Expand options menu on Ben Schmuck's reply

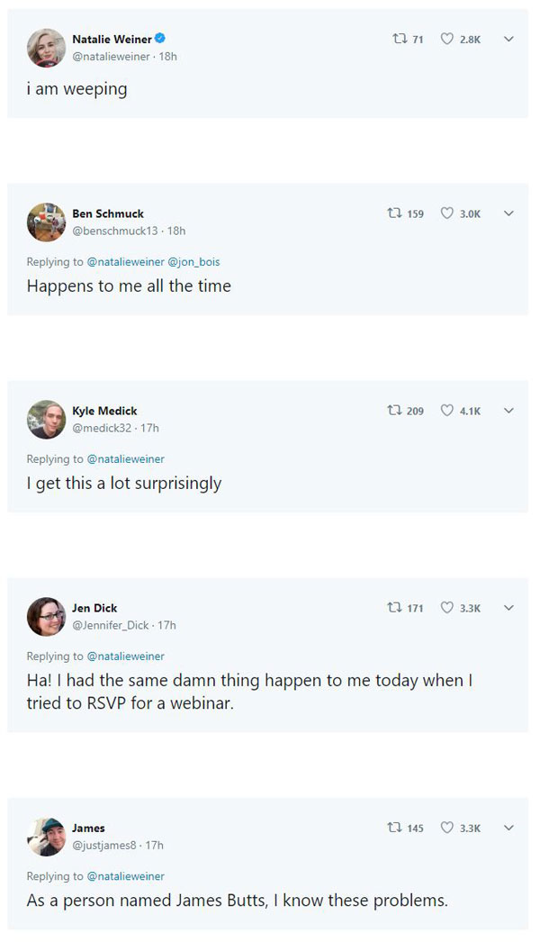click(508, 213)
